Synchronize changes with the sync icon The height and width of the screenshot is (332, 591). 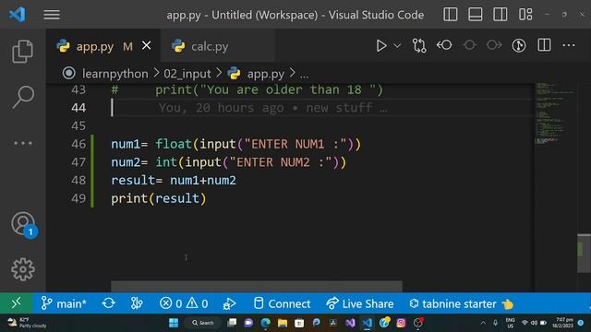109,303
